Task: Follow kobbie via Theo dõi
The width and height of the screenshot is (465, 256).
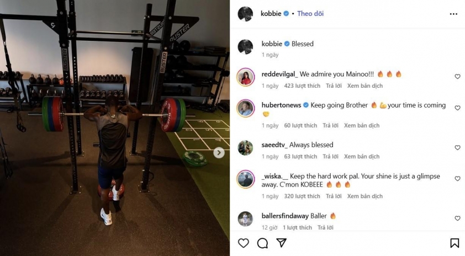Action: pos(310,14)
